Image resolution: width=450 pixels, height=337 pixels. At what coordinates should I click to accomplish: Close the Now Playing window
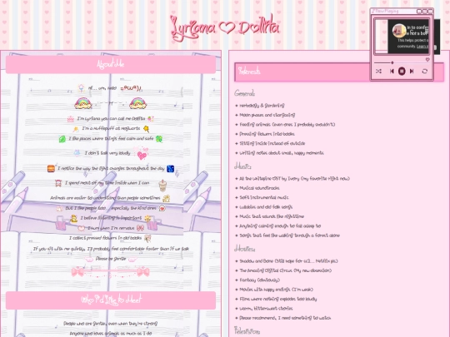pyautogui.click(x=431, y=11)
